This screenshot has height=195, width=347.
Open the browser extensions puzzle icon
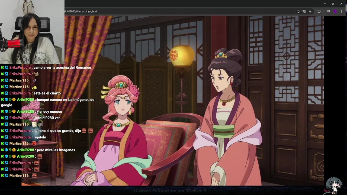pyautogui.click(x=319, y=11)
